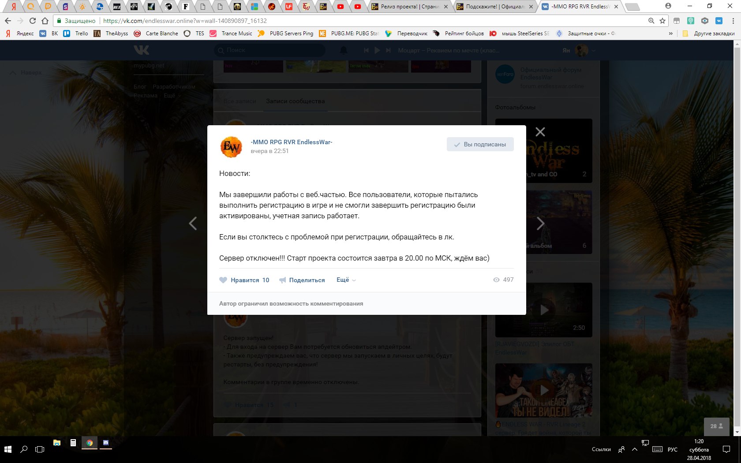Open the Ян profile dropdown menu
Screen dimensions: 741x463
click(579, 50)
